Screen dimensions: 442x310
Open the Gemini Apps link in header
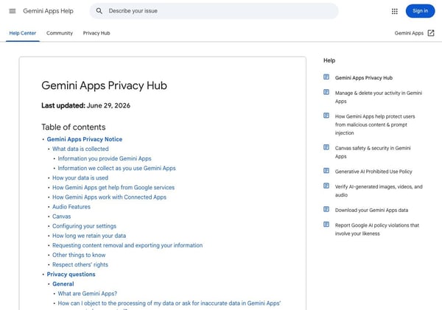409,33
